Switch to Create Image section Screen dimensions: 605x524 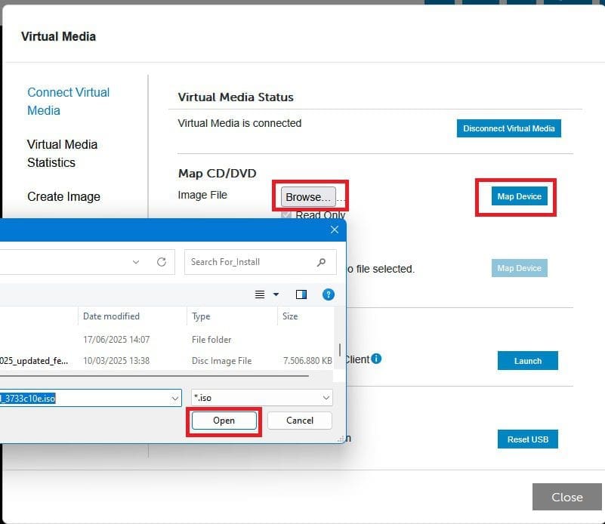63,196
